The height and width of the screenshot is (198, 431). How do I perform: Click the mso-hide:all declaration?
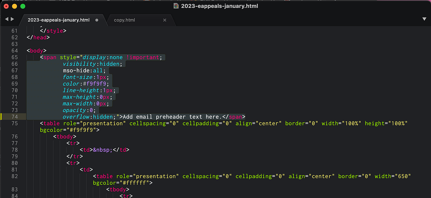click(x=84, y=71)
